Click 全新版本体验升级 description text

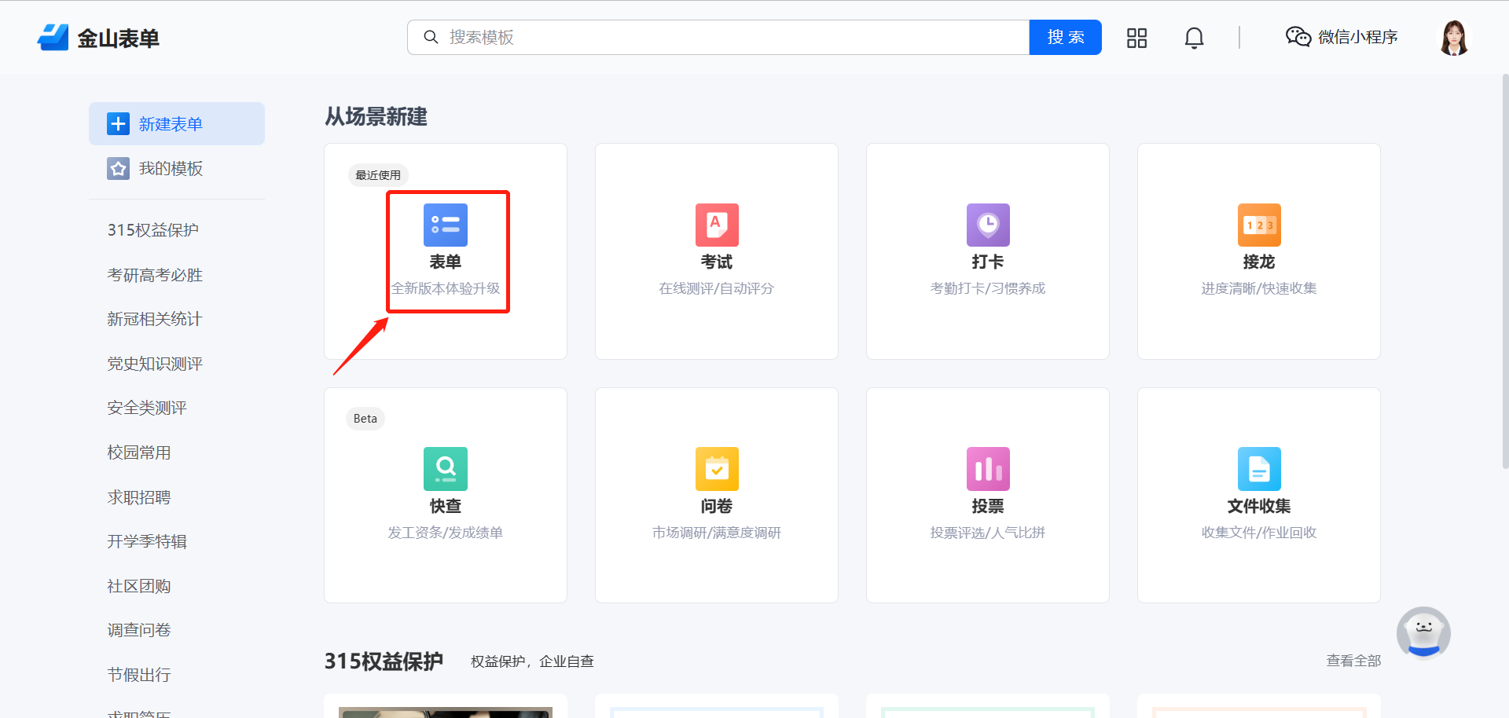coord(446,288)
